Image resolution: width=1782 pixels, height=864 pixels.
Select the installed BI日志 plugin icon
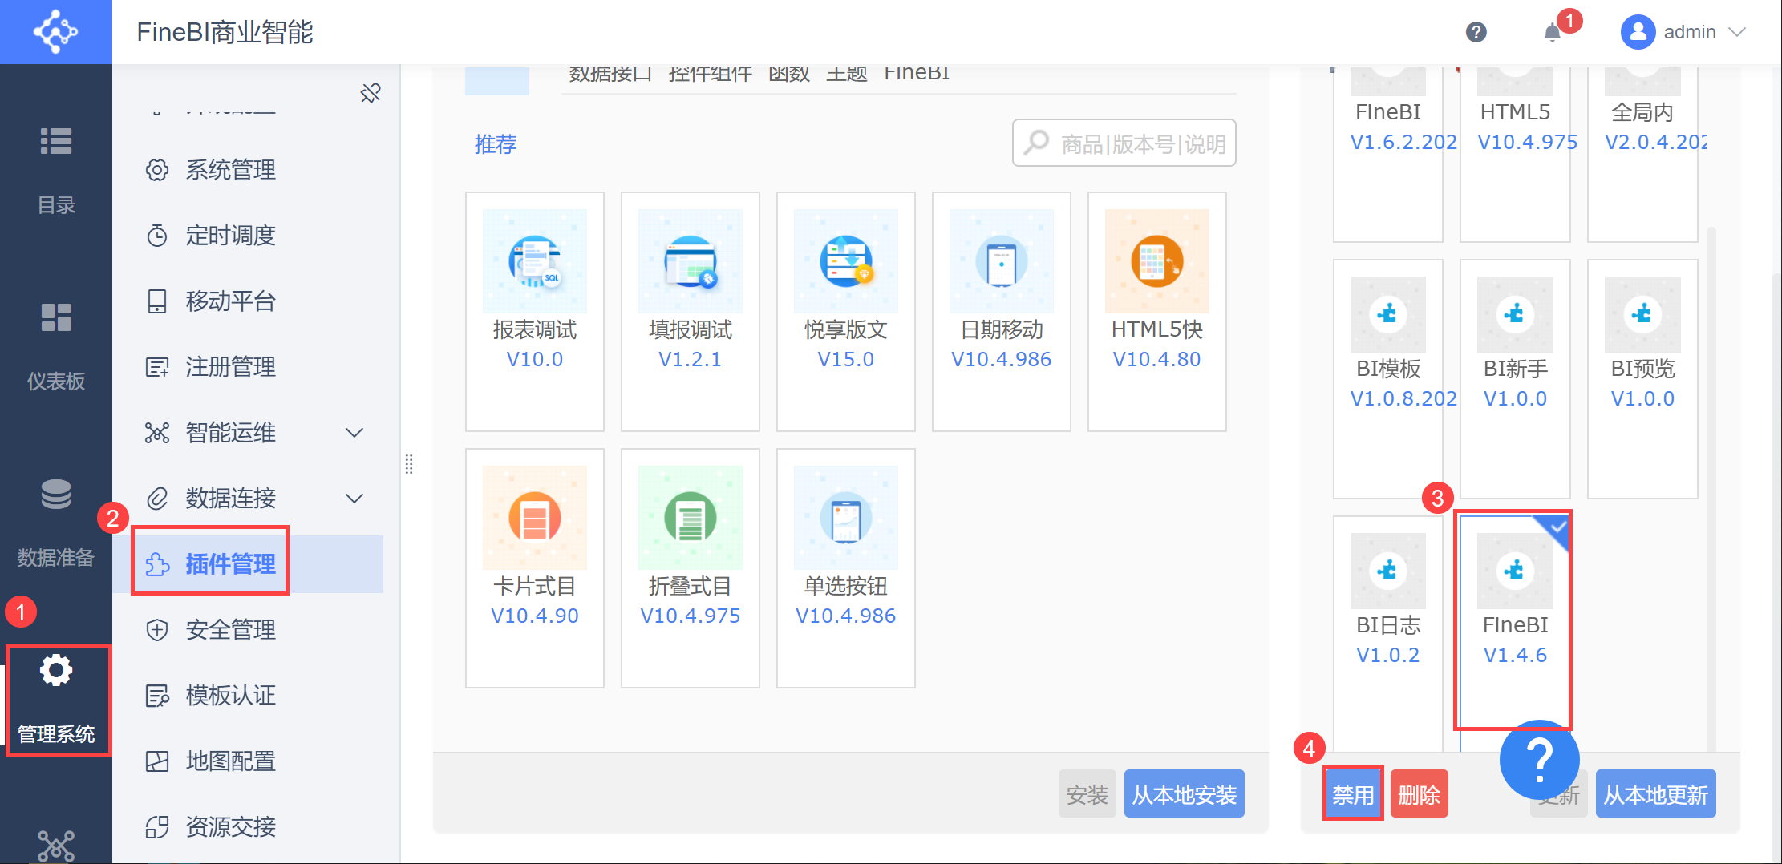click(x=1388, y=571)
